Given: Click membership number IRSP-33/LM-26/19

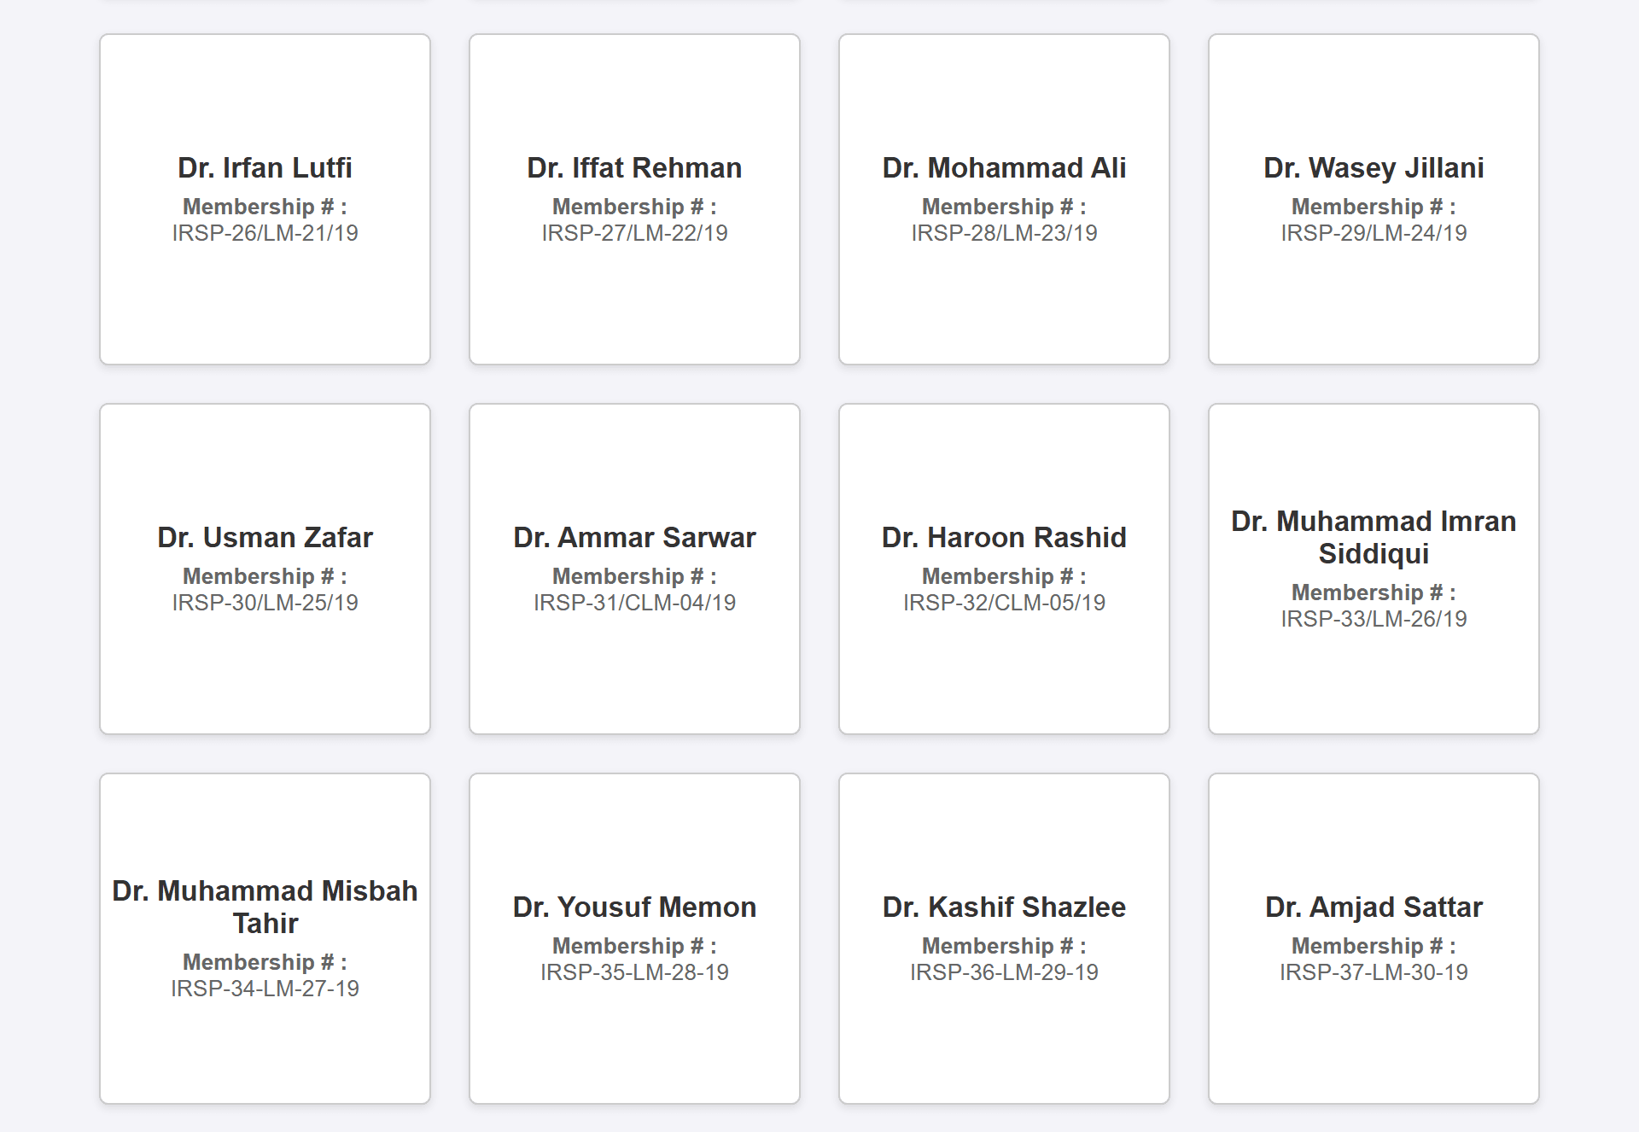Looking at the screenshot, I should [1374, 619].
